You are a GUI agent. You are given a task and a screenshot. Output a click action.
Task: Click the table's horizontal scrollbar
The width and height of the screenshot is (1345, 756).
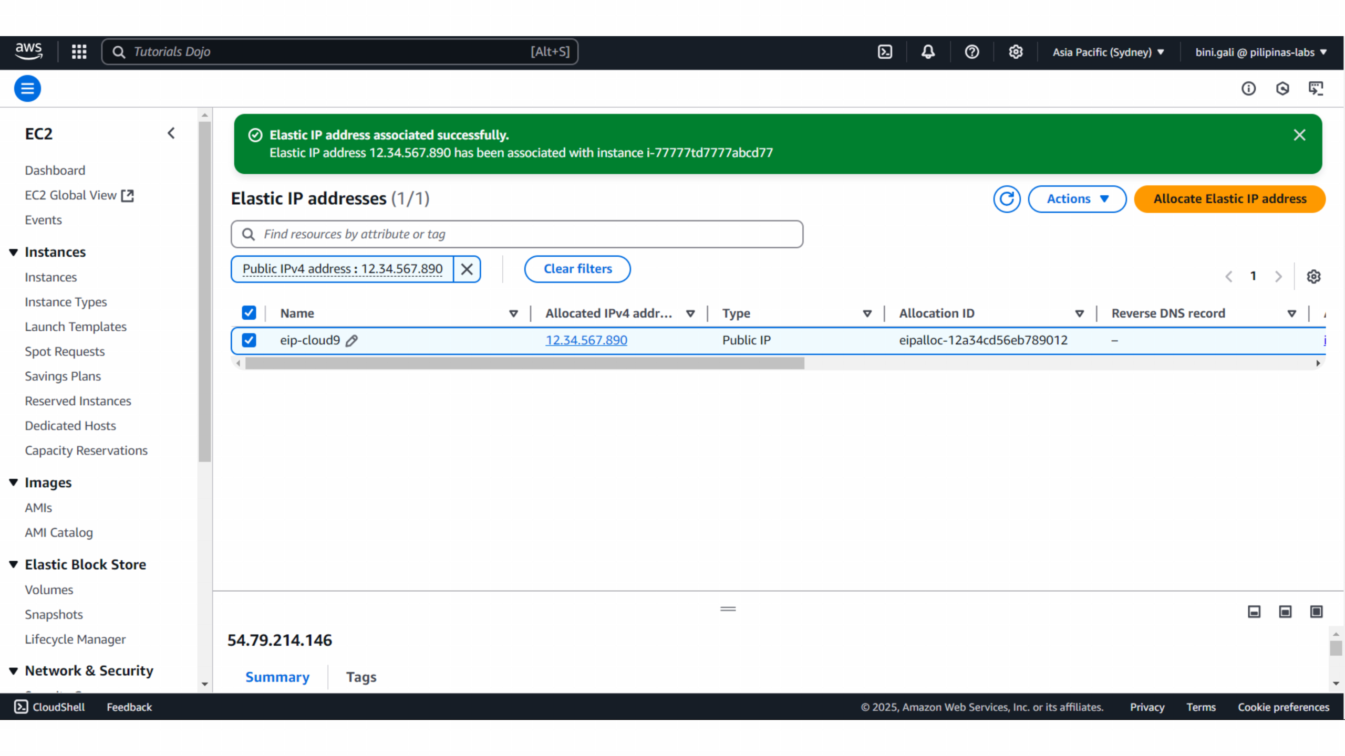pos(524,363)
